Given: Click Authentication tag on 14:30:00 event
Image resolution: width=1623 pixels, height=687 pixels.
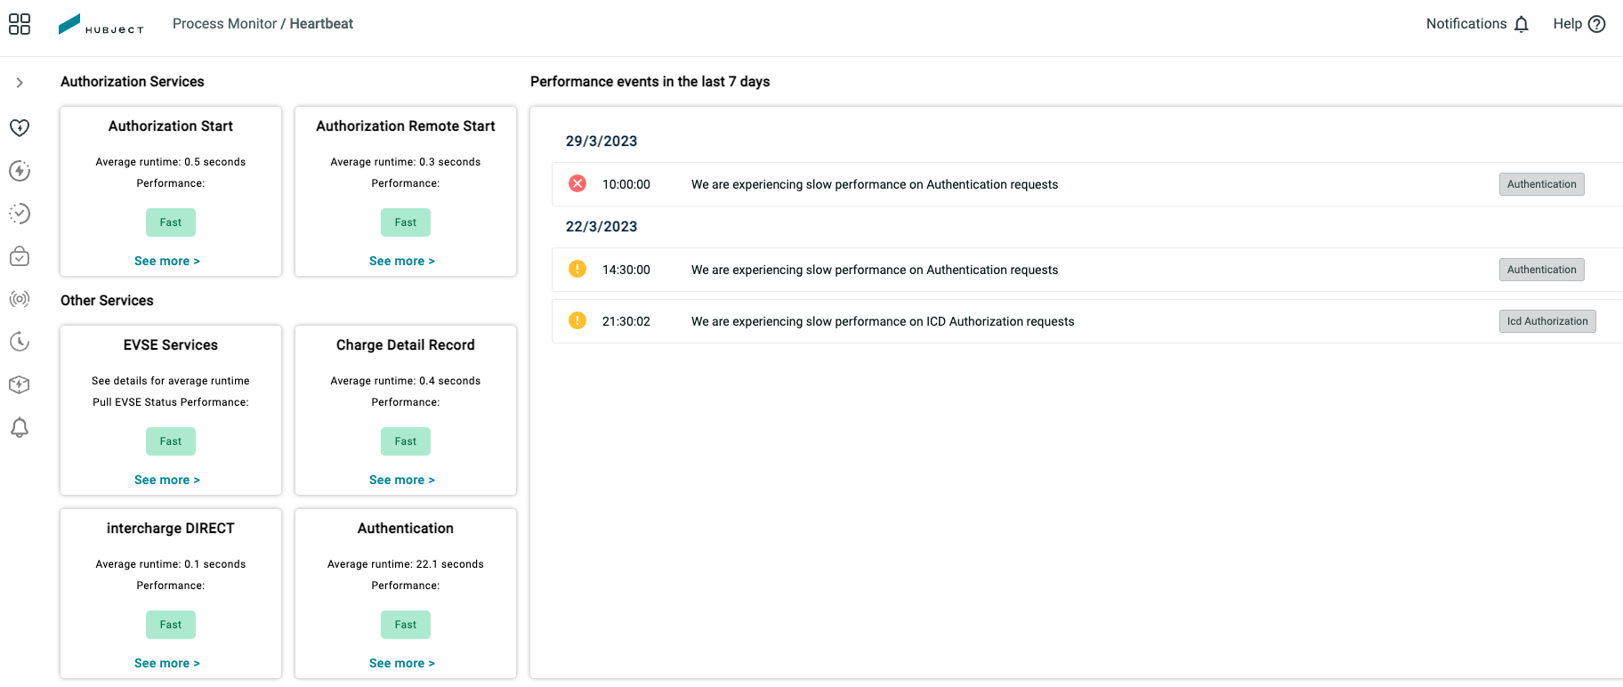Looking at the screenshot, I should pos(1542,270).
